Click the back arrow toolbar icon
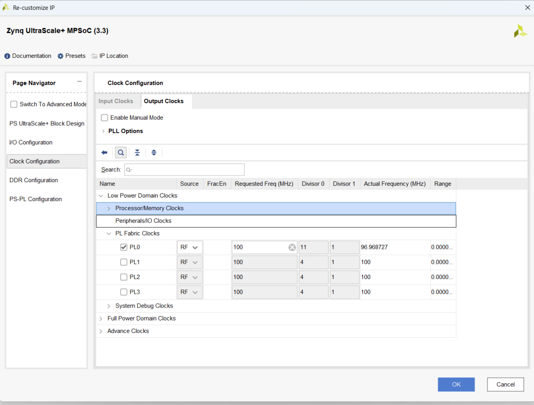 (x=104, y=153)
